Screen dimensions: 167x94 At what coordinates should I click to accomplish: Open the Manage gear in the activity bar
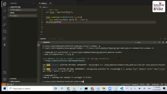pos(4,79)
